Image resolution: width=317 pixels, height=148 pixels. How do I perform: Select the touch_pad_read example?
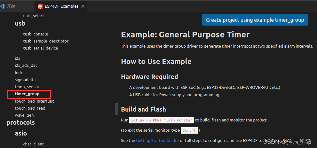pos(30,108)
